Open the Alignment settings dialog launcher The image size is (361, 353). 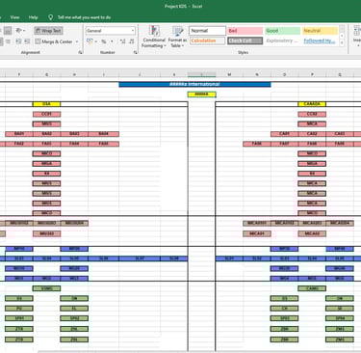click(80, 52)
